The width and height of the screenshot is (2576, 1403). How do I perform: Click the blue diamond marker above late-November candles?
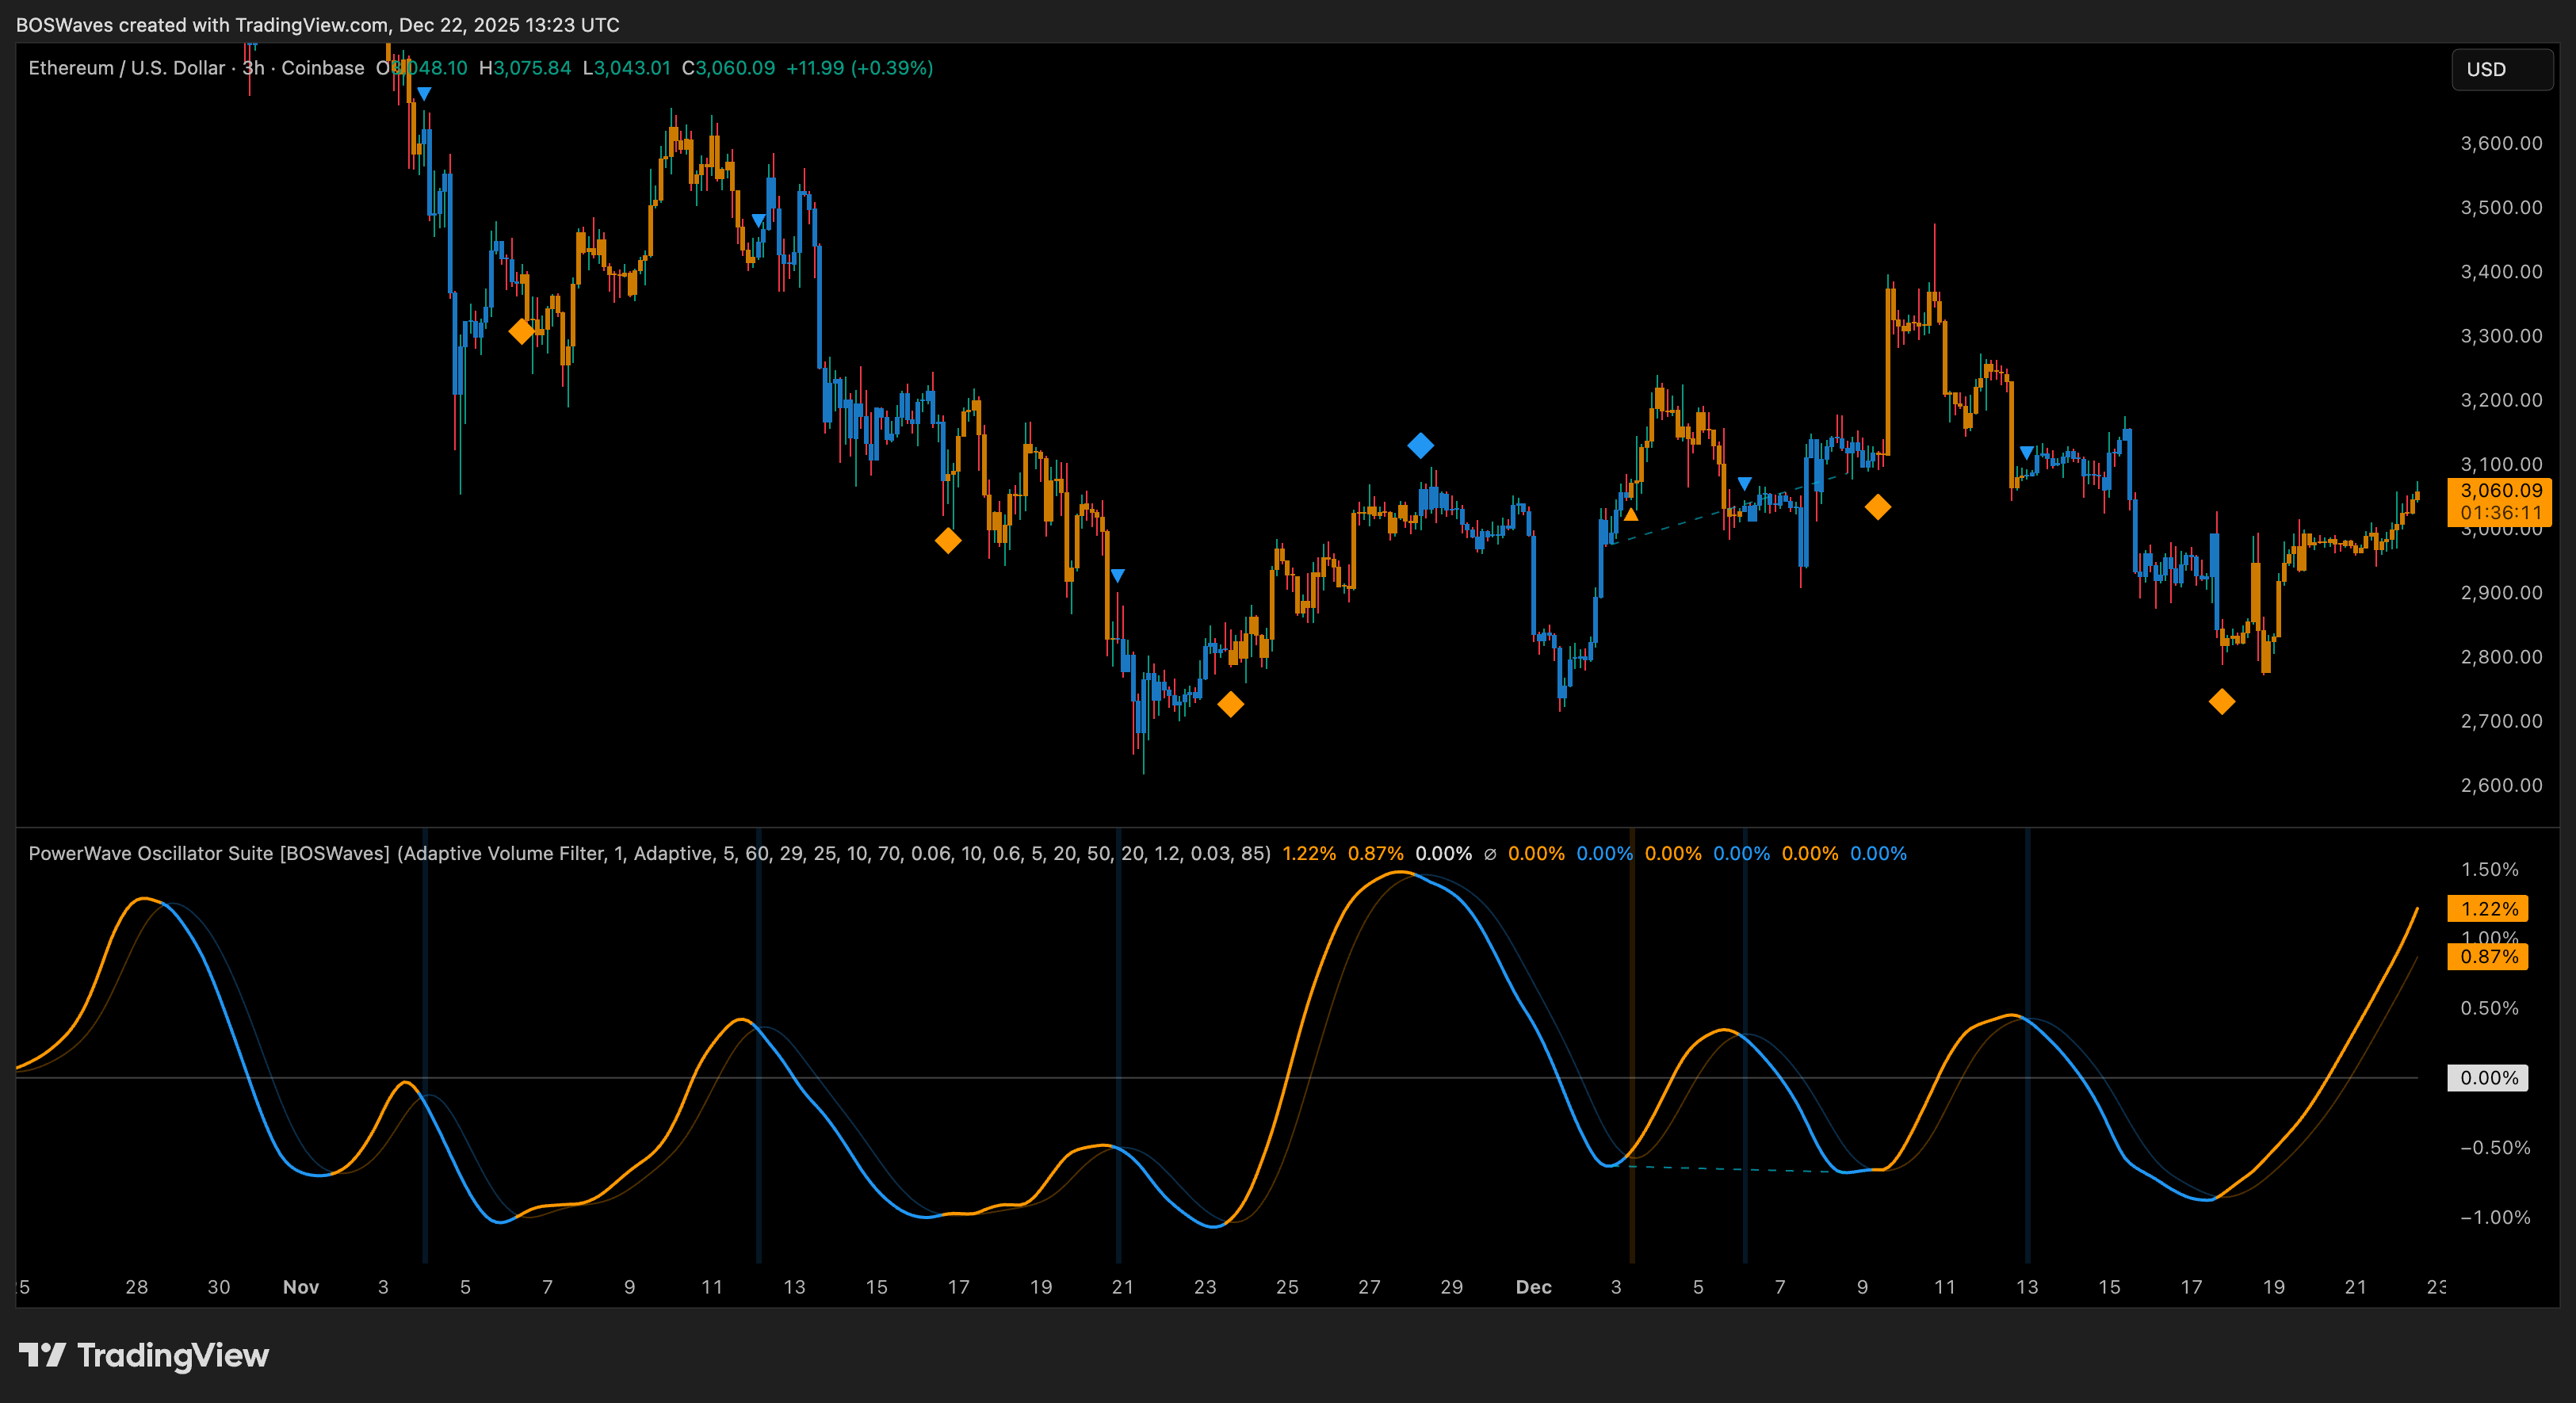pyautogui.click(x=1420, y=445)
